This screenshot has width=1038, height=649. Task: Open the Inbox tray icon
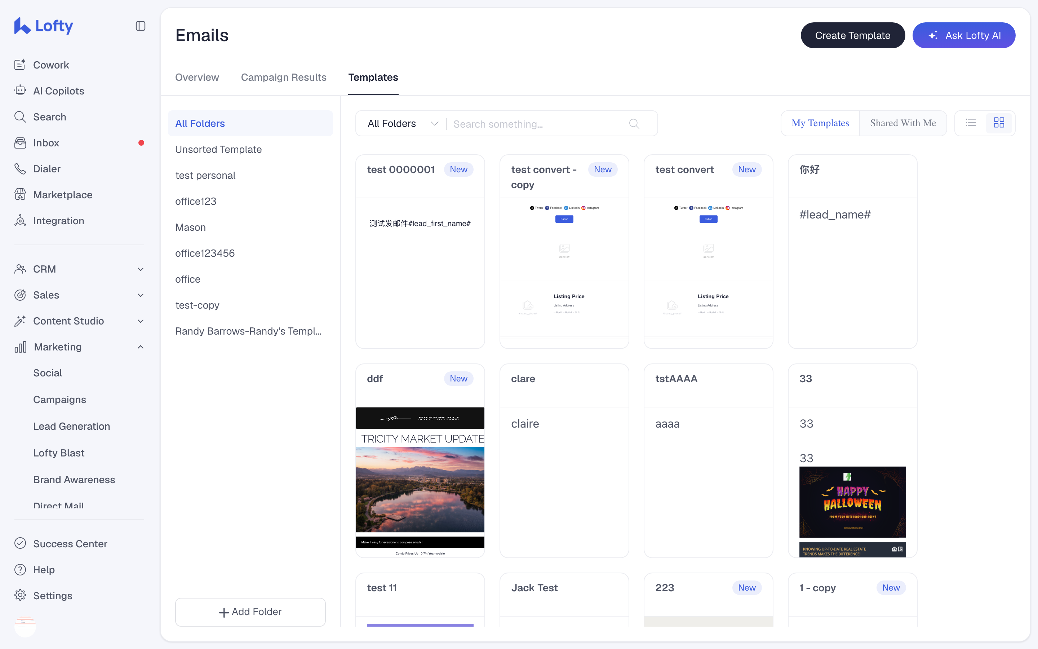[x=20, y=143]
